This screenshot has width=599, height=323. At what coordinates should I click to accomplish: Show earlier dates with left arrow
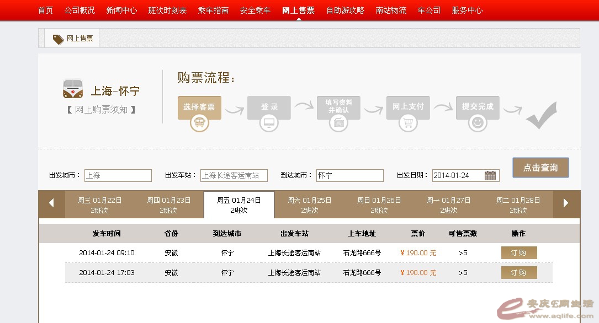click(51, 203)
